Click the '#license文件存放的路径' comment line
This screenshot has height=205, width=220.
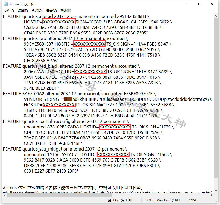coord(73,188)
